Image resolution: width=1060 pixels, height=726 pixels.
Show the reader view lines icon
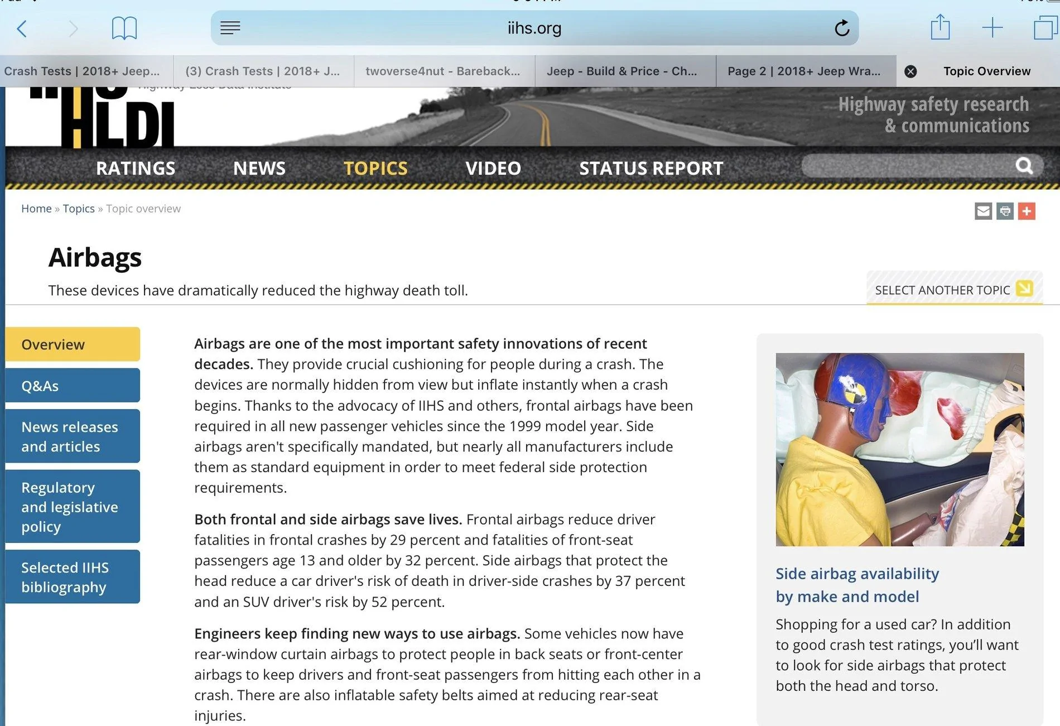click(230, 28)
